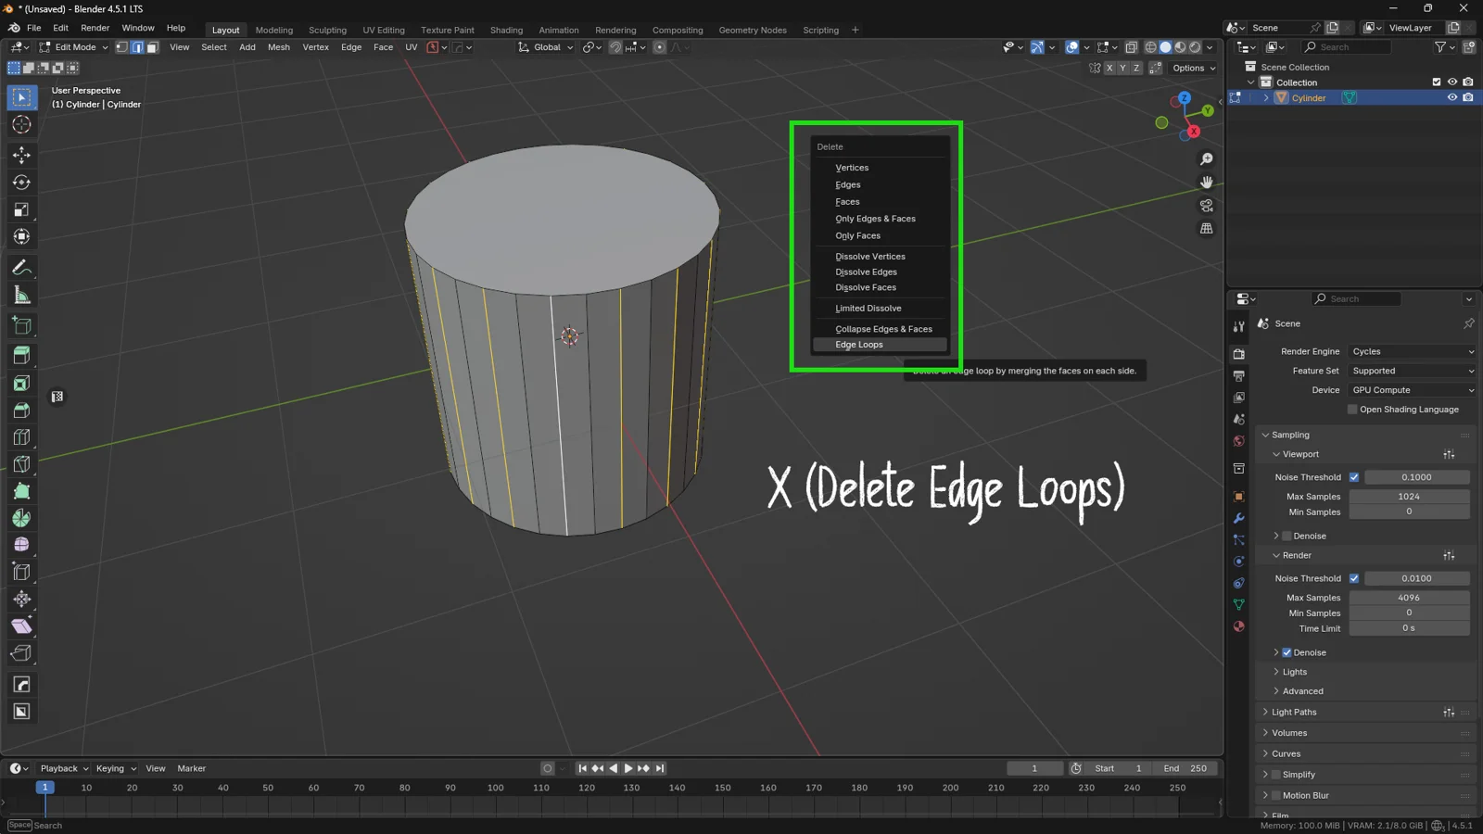
Task: Enable face select mode
Action: point(152,47)
